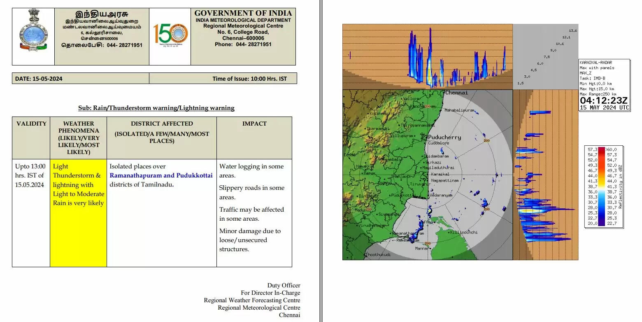
Task: Click the radar timestamp 04:12:23Z
Action: coord(604,100)
